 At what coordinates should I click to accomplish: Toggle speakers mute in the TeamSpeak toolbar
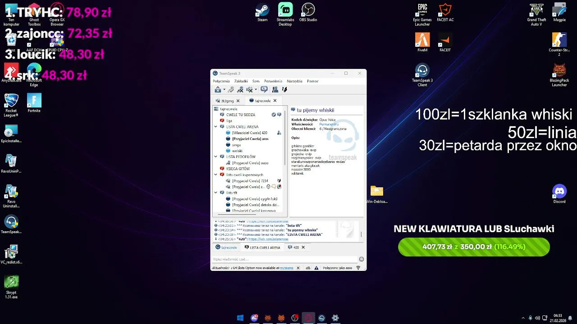[249, 90]
